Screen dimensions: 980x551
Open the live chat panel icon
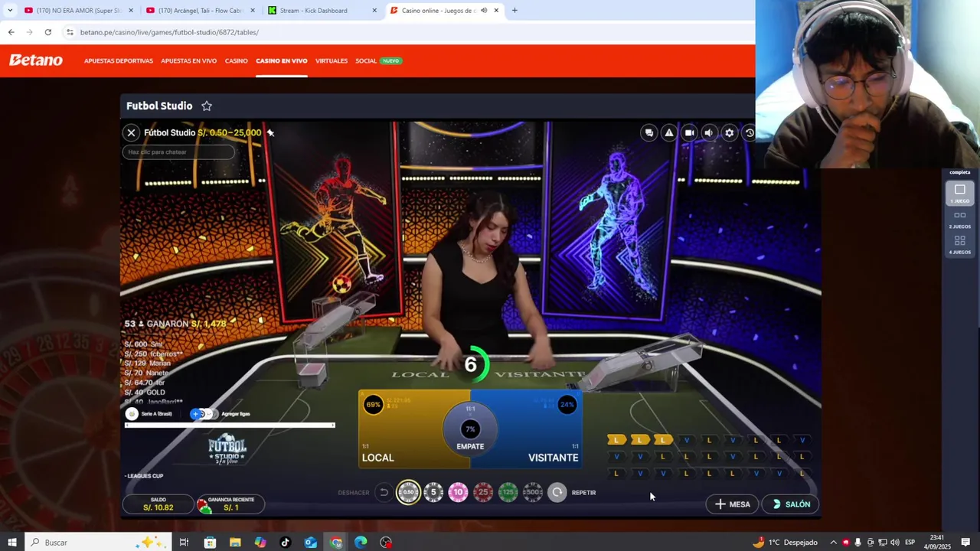point(649,132)
